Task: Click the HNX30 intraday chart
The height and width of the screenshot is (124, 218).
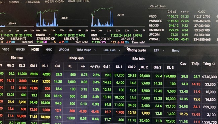Action: [x=62, y=18]
